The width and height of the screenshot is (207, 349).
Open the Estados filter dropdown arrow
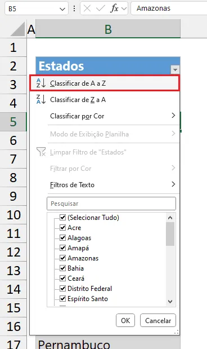pyautogui.click(x=175, y=70)
